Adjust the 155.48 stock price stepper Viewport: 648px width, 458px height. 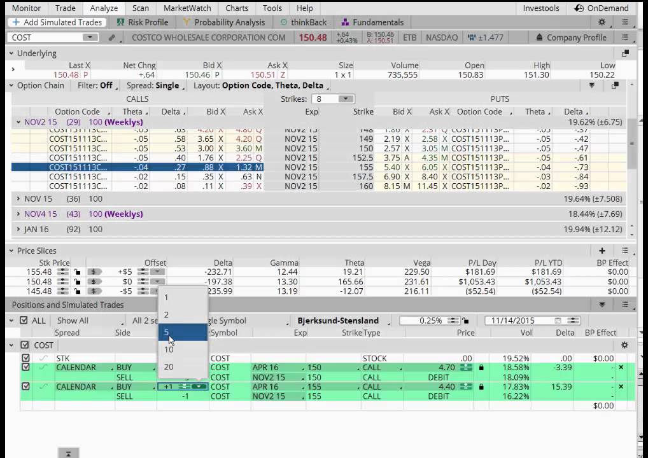(x=63, y=272)
